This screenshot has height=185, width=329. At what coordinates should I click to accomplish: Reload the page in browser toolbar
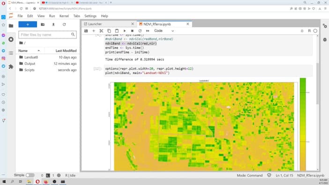(21, 8)
